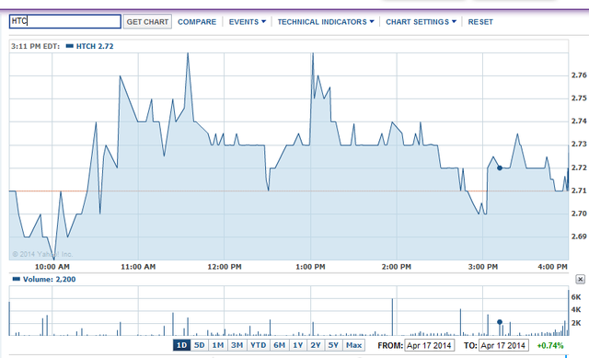
Task: Choose the YTD range
Action: point(258,345)
